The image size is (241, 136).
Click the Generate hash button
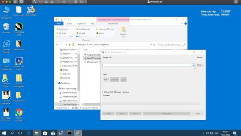[114, 80]
